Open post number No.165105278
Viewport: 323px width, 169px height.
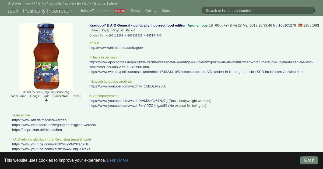pos(285,25)
